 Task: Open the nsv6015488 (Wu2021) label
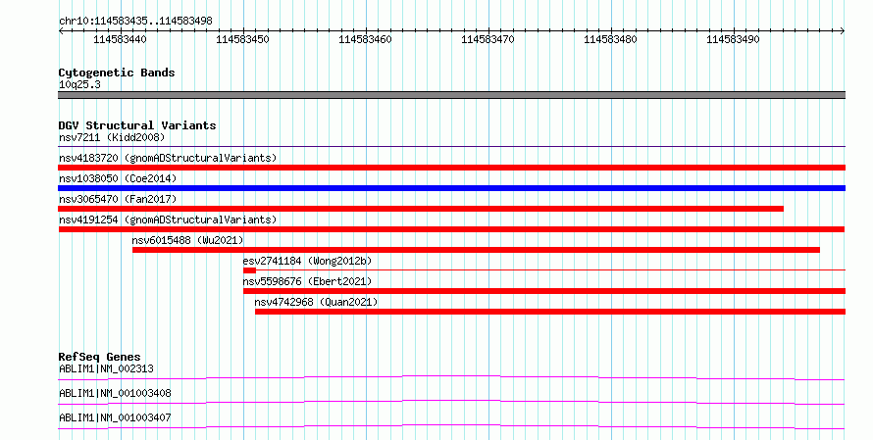(187, 240)
